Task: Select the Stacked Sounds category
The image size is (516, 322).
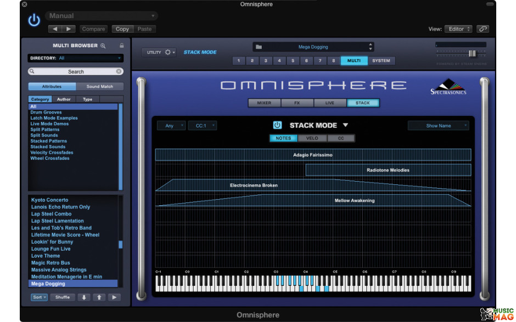Action: (48, 146)
